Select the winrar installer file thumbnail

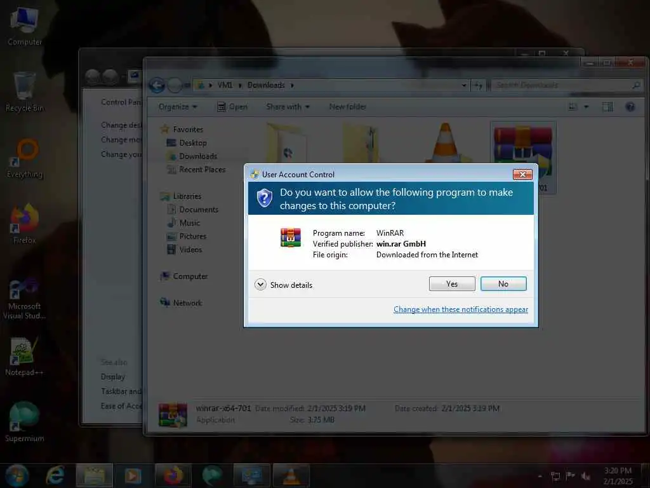tap(523, 158)
